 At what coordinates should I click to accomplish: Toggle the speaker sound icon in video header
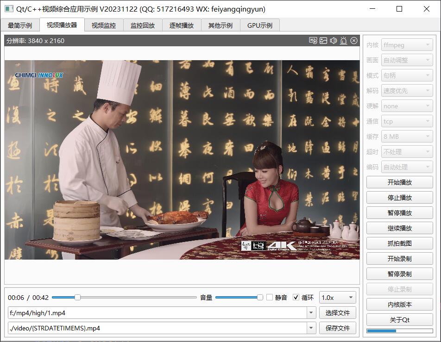(334, 41)
